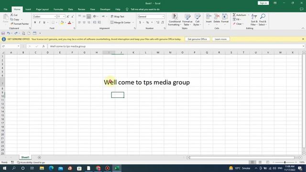Screen dimensions: 306x172
Task: Apply the red font color
Action: tap(69, 22)
